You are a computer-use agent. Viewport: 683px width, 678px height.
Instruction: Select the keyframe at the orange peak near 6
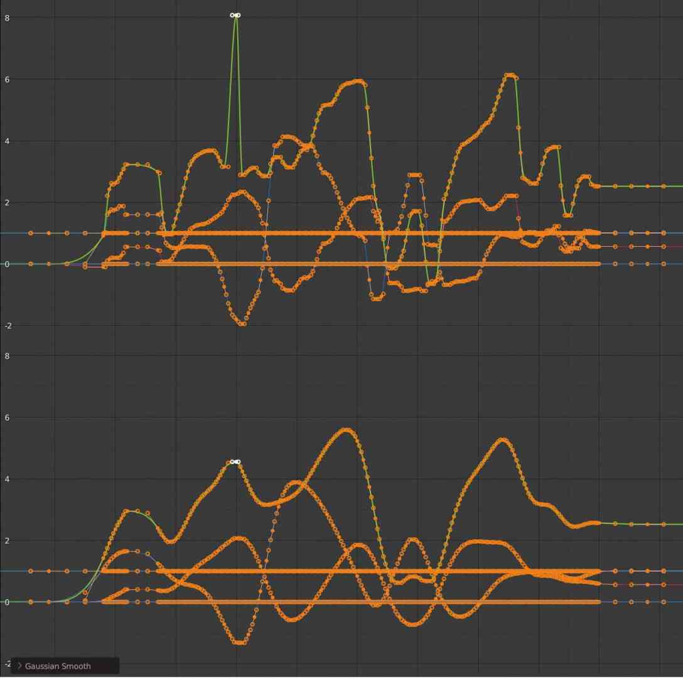[355, 80]
